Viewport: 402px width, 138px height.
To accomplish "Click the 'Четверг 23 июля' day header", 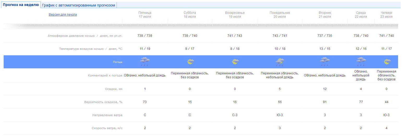I will click(x=386, y=15).
